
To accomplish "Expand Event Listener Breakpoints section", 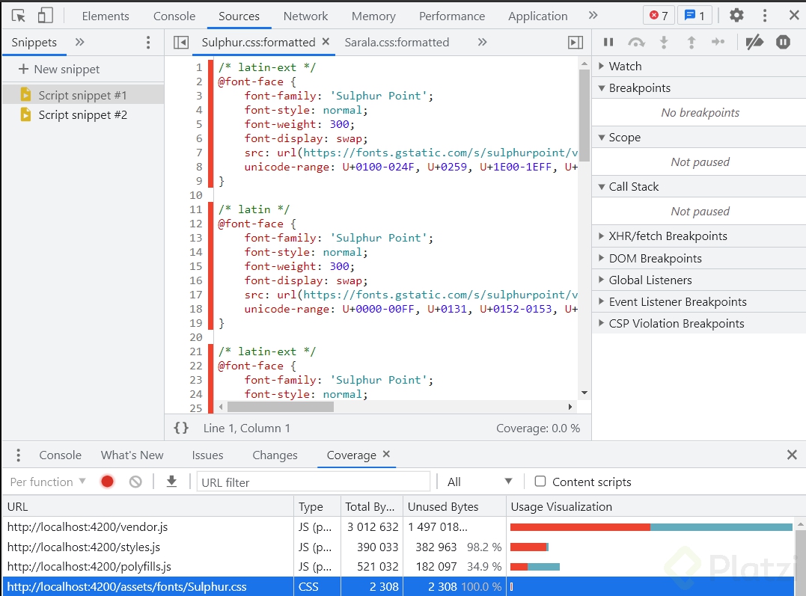I will [x=699, y=301].
